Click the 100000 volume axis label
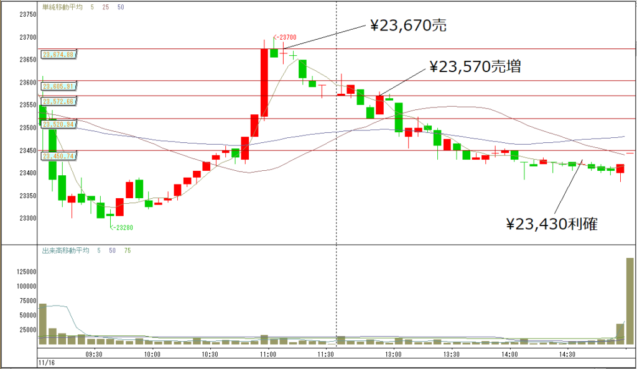This screenshot has width=637, height=369. click(26, 286)
